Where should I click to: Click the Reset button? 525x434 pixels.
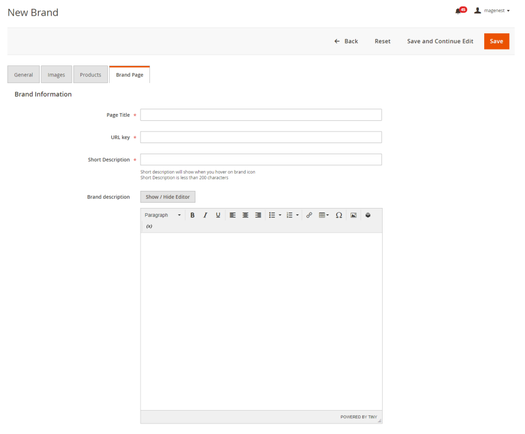(382, 41)
